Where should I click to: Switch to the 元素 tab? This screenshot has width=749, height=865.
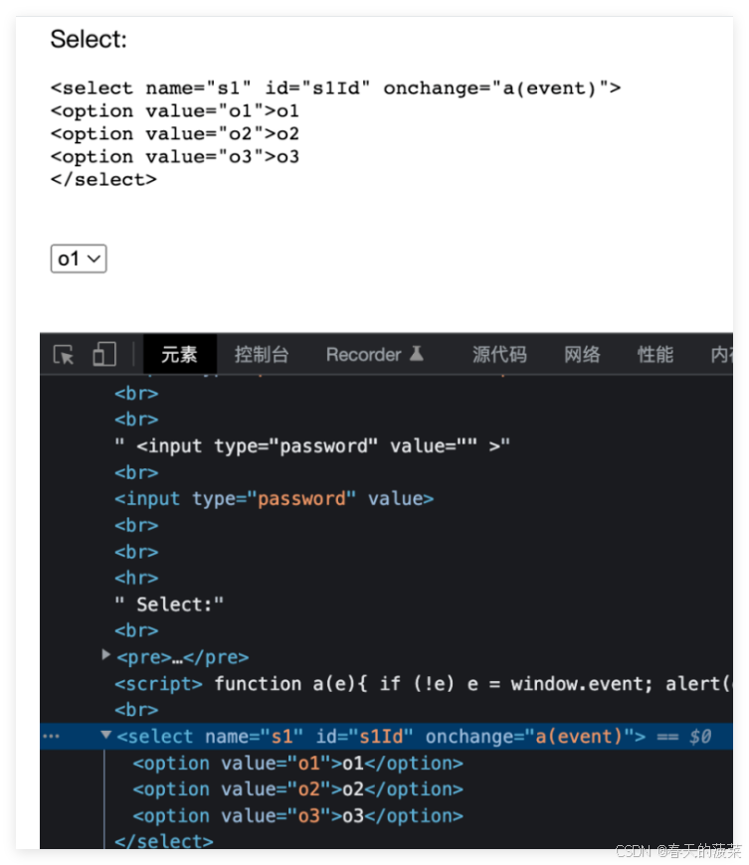click(179, 354)
